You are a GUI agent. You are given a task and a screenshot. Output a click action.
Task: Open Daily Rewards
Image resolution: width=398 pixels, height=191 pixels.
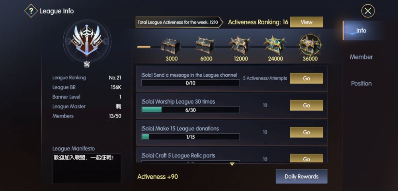[301, 176]
